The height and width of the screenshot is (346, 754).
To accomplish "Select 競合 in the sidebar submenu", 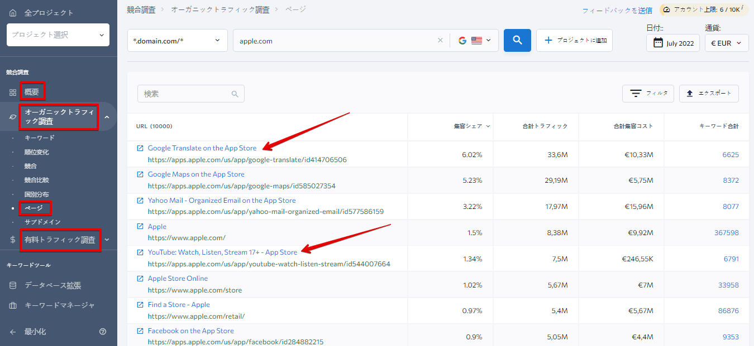I will [30, 166].
